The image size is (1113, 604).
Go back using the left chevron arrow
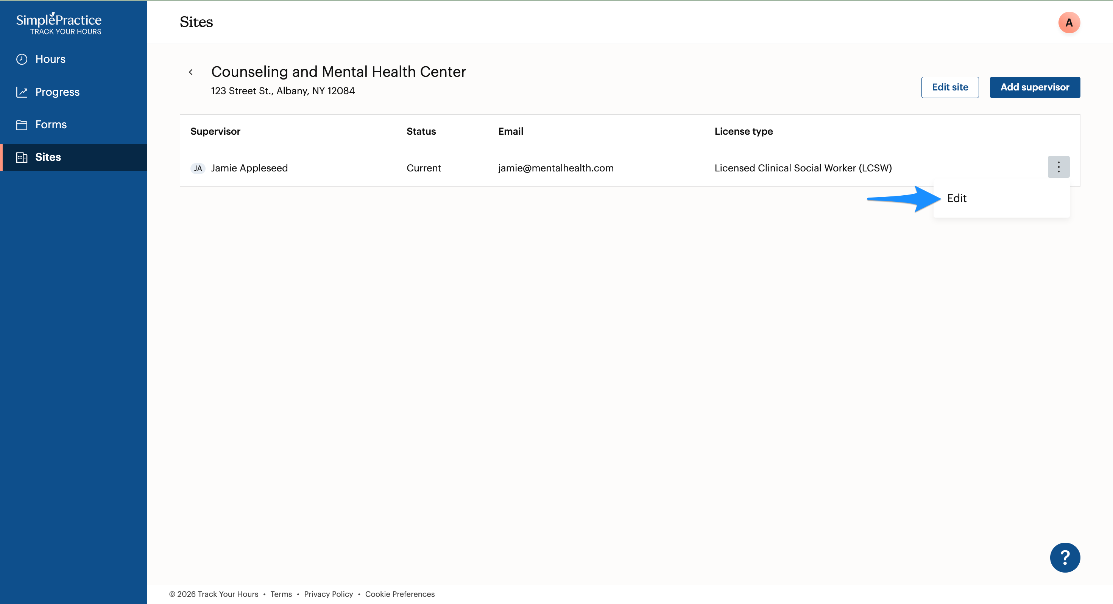(x=190, y=72)
